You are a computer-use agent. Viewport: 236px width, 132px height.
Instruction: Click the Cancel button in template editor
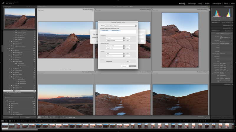pyautogui.click(x=124, y=66)
